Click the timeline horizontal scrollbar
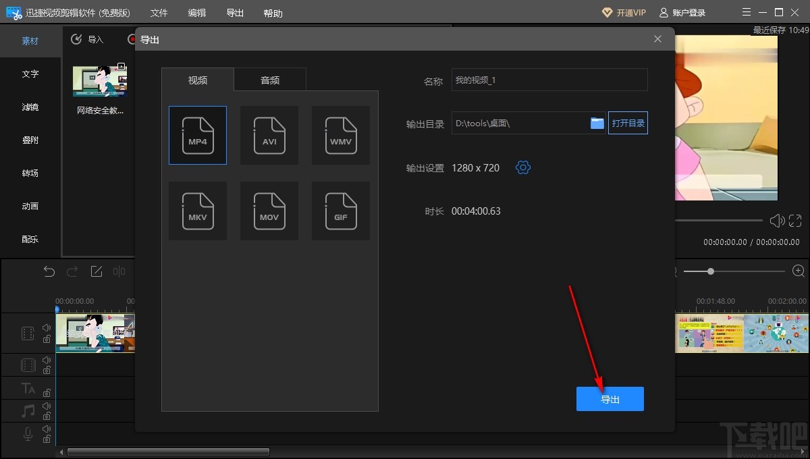The width and height of the screenshot is (810, 459). pyautogui.click(x=168, y=452)
